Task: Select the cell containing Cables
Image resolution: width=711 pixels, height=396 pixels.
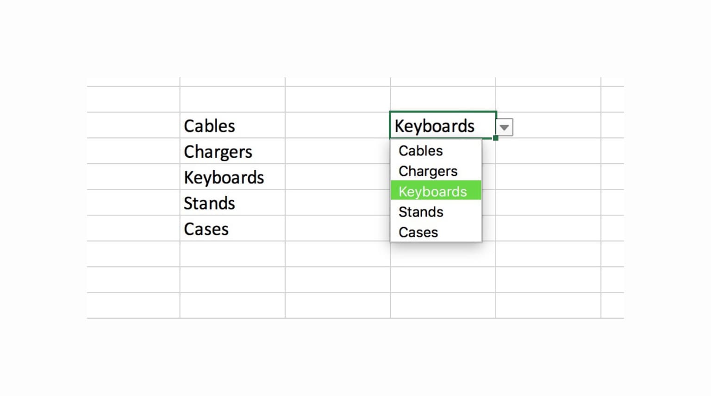Action: coord(232,125)
